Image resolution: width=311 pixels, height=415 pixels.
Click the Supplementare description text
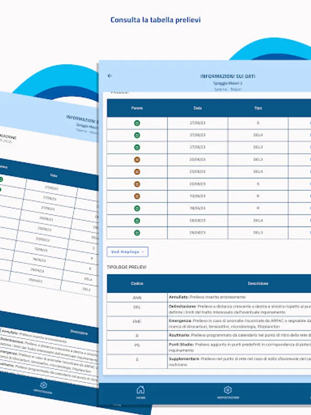[x=240, y=362]
